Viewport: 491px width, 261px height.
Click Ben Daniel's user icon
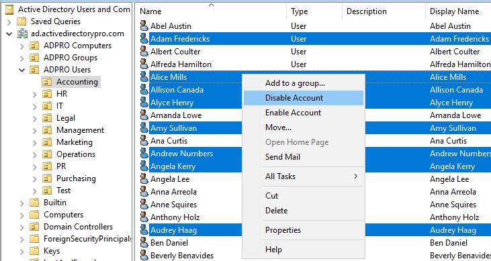click(144, 243)
